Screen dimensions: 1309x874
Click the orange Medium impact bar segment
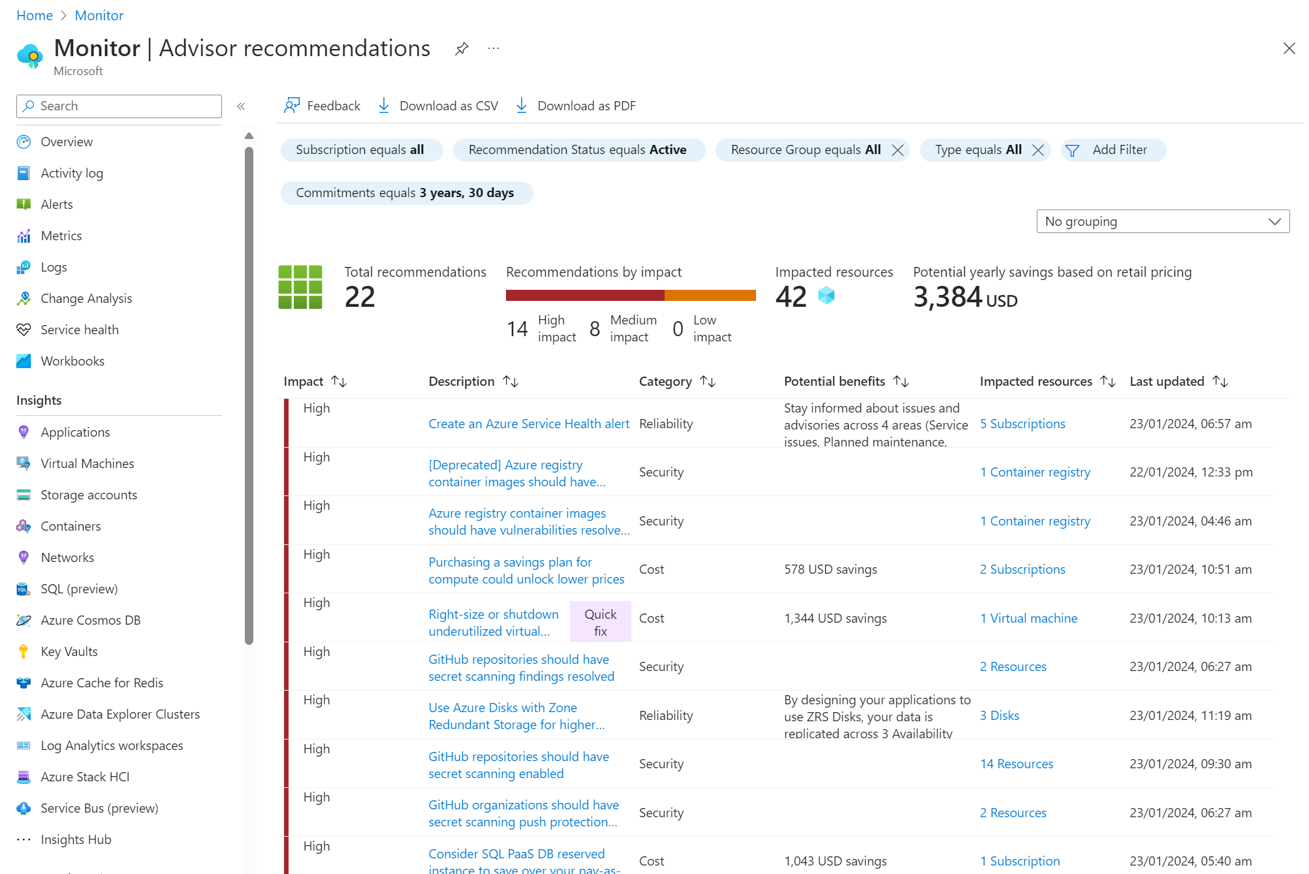[x=710, y=296]
